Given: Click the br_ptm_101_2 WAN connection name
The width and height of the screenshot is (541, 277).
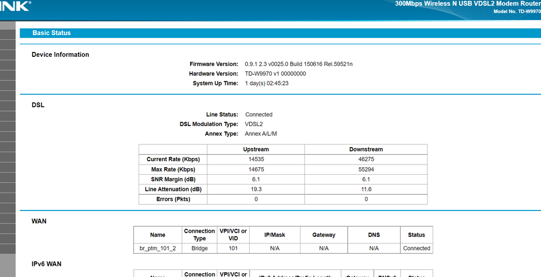Looking at the screenshot, I should [158, 248].
